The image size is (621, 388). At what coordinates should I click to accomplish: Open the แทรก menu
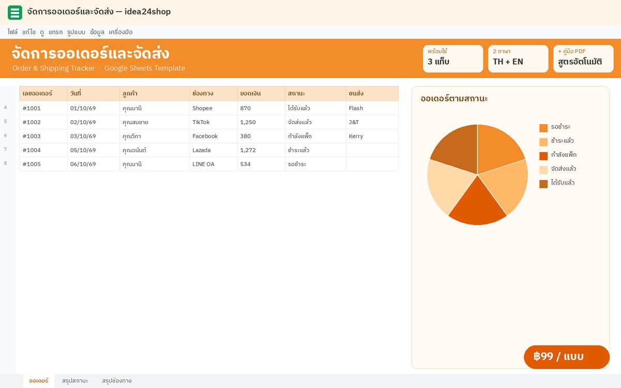coord(55,32)
